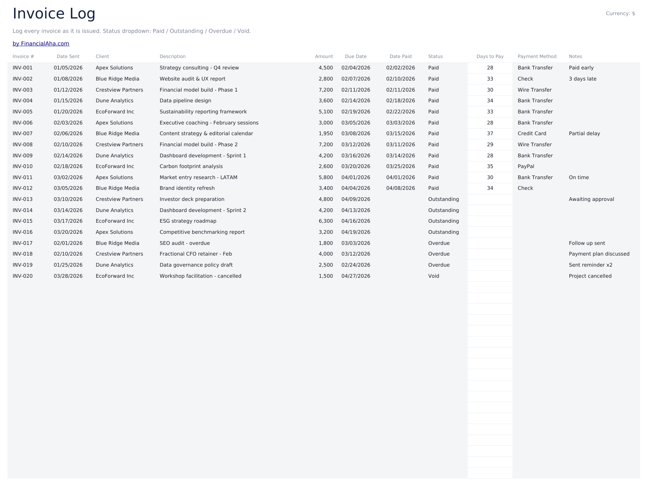648x486 pixels.
Task: Select amount 4,500 for INV-001
Action: pyautogui.click(x=326, y=68)
